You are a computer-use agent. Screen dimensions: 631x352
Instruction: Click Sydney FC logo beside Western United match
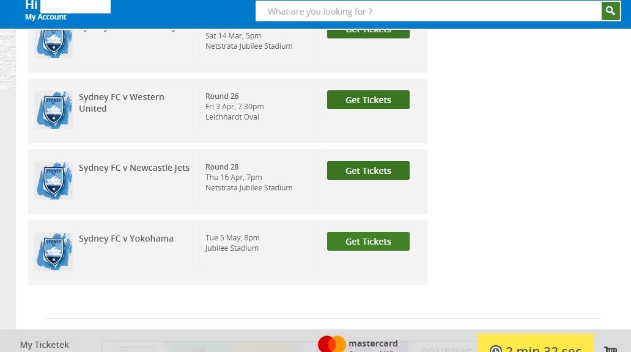coord(54,110)
